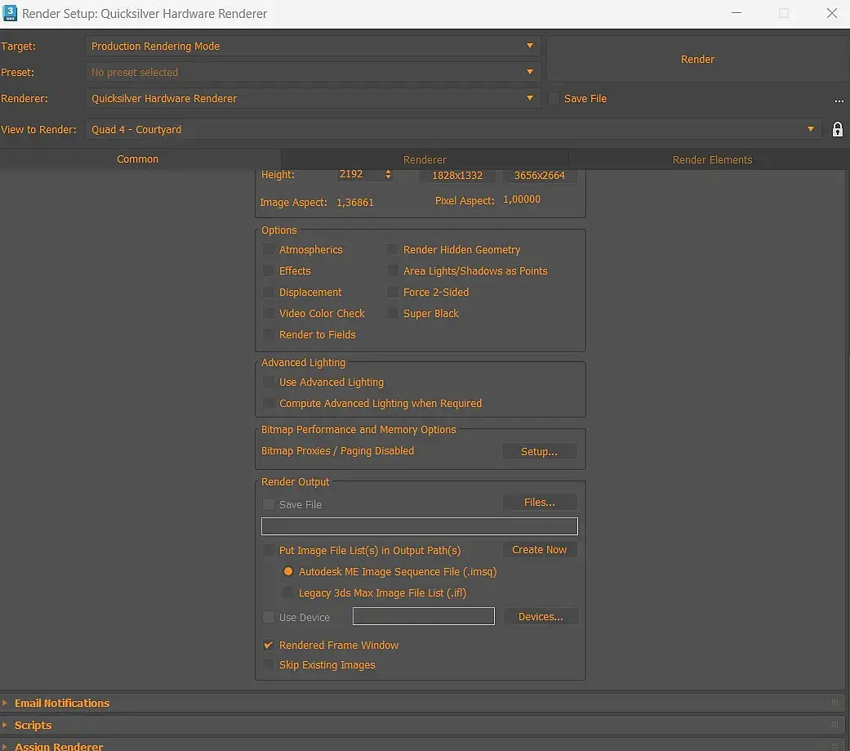Open the View to Render dropdown
Viewport: 850px width, 751px height.
[453, 129]
